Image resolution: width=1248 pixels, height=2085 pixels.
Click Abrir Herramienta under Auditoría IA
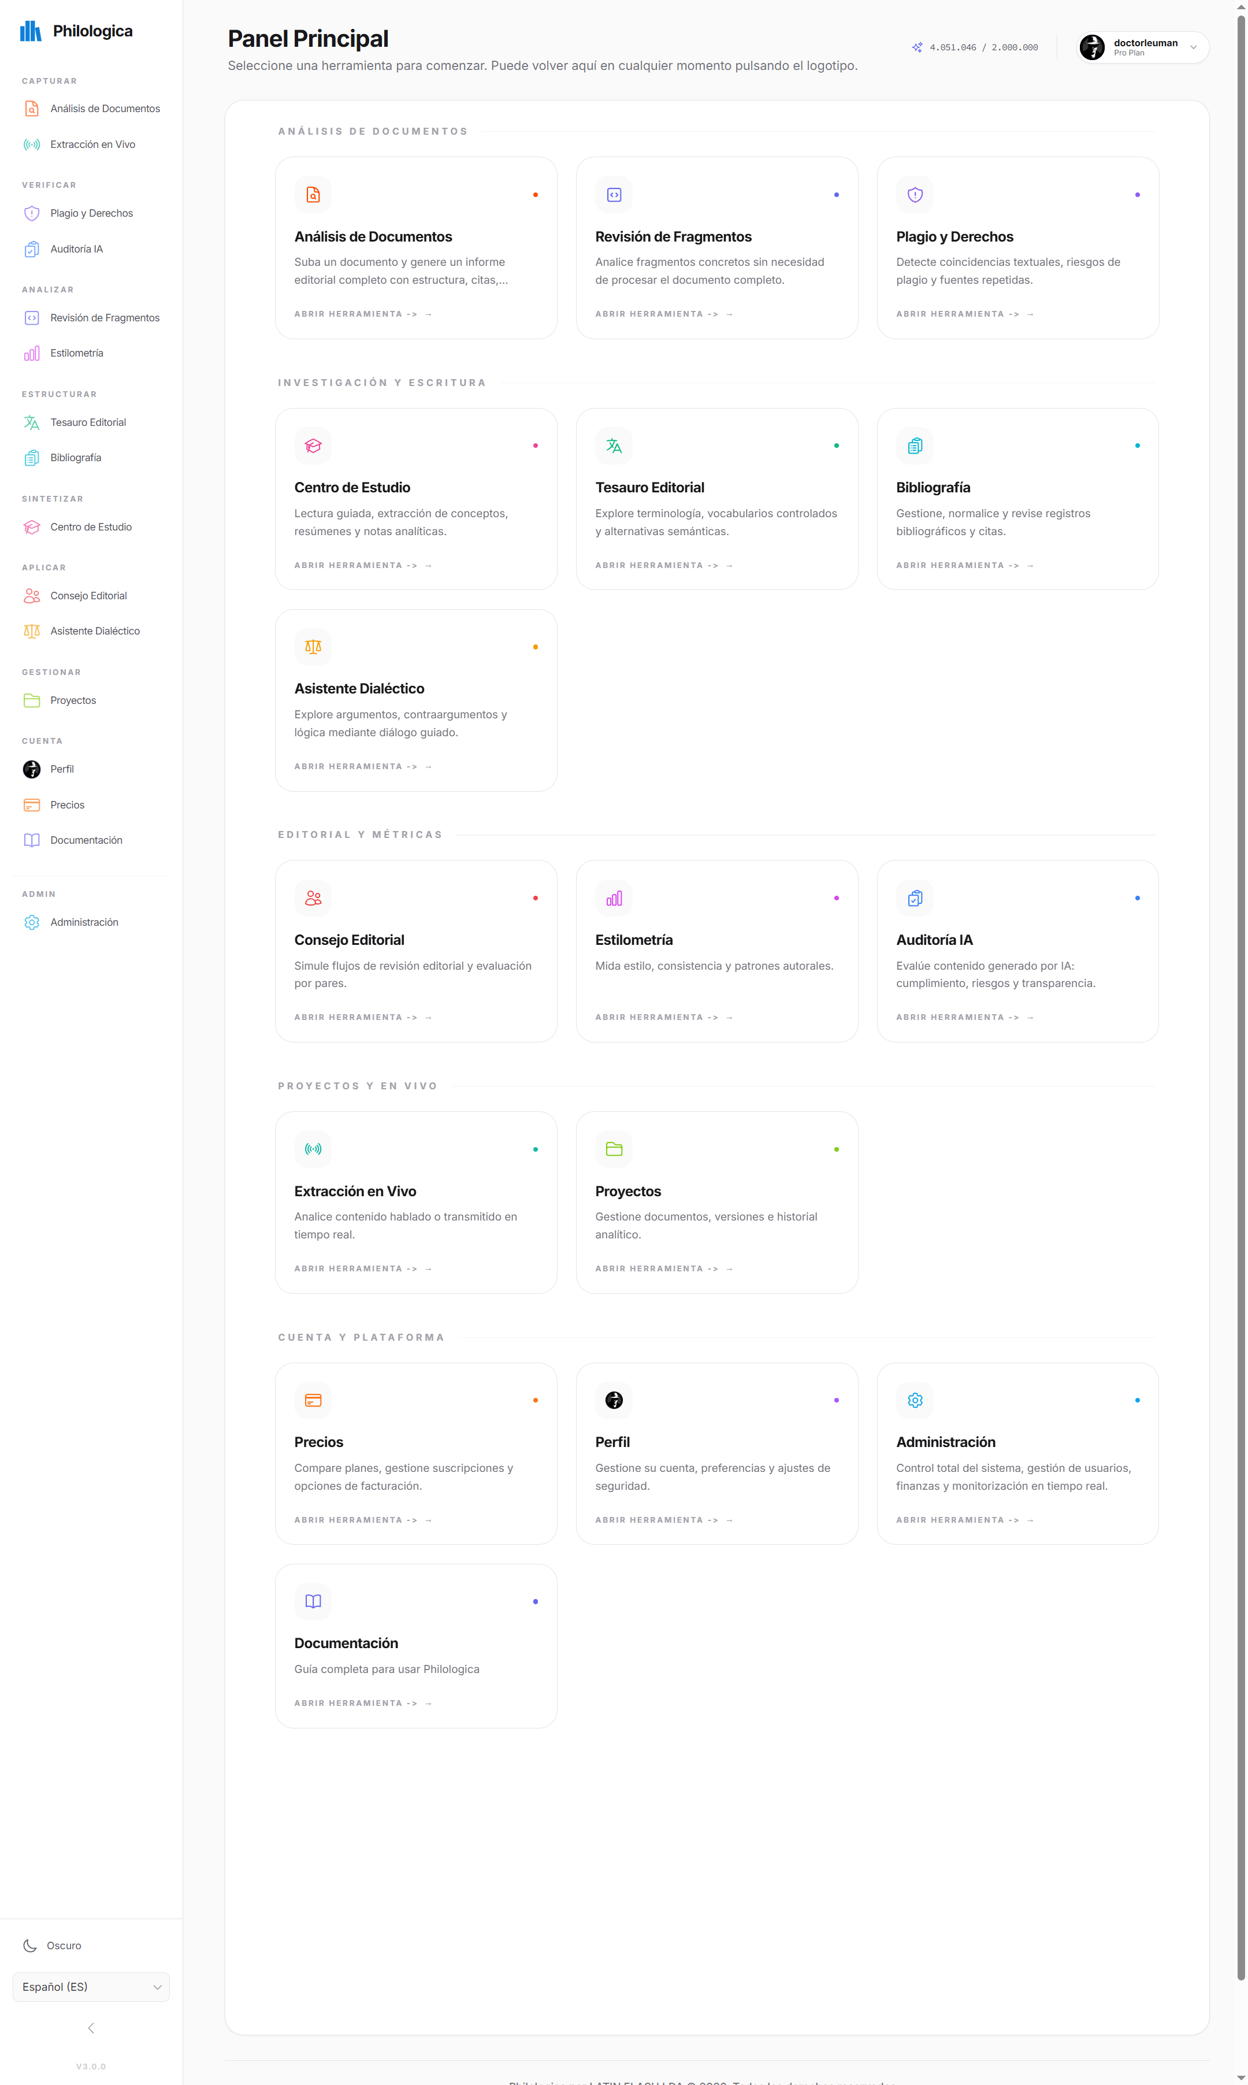click(x=964, y=1018)
